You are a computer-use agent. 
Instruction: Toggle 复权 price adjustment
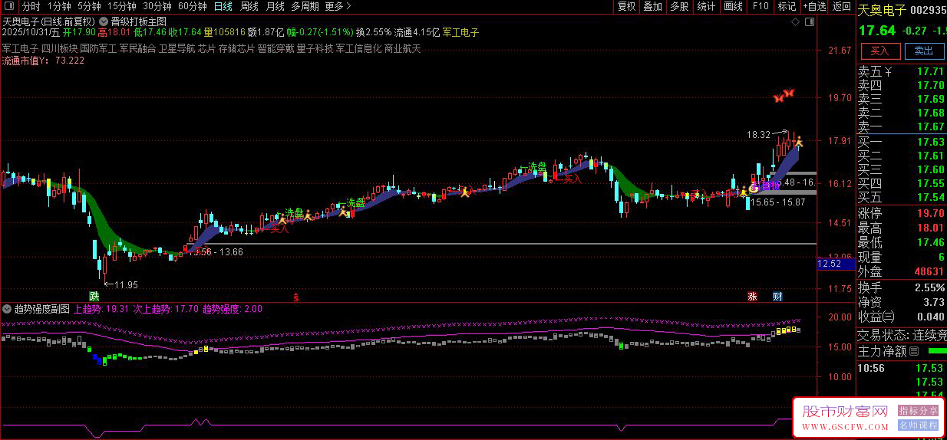click(626, 6)
